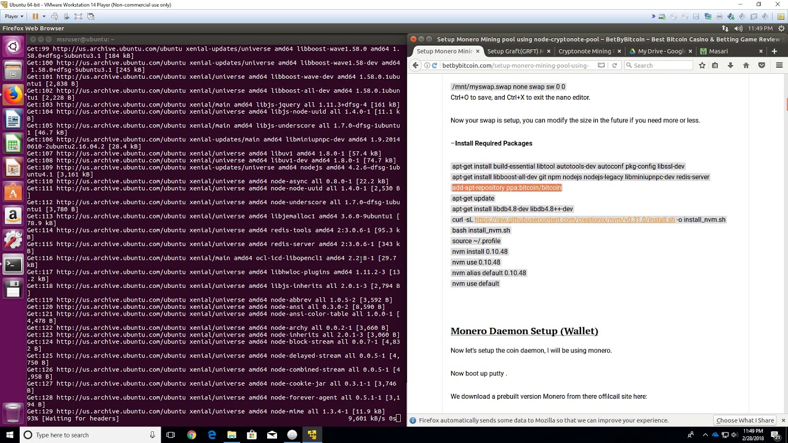The image size is (788, 443).
Task: Open Task View on Windows taskbar
Action: point(171,435)
